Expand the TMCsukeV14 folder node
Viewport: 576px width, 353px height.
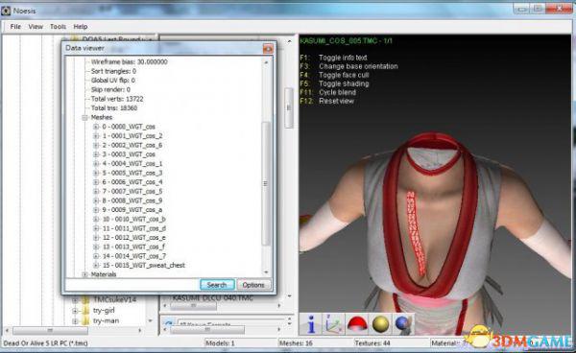75,300
